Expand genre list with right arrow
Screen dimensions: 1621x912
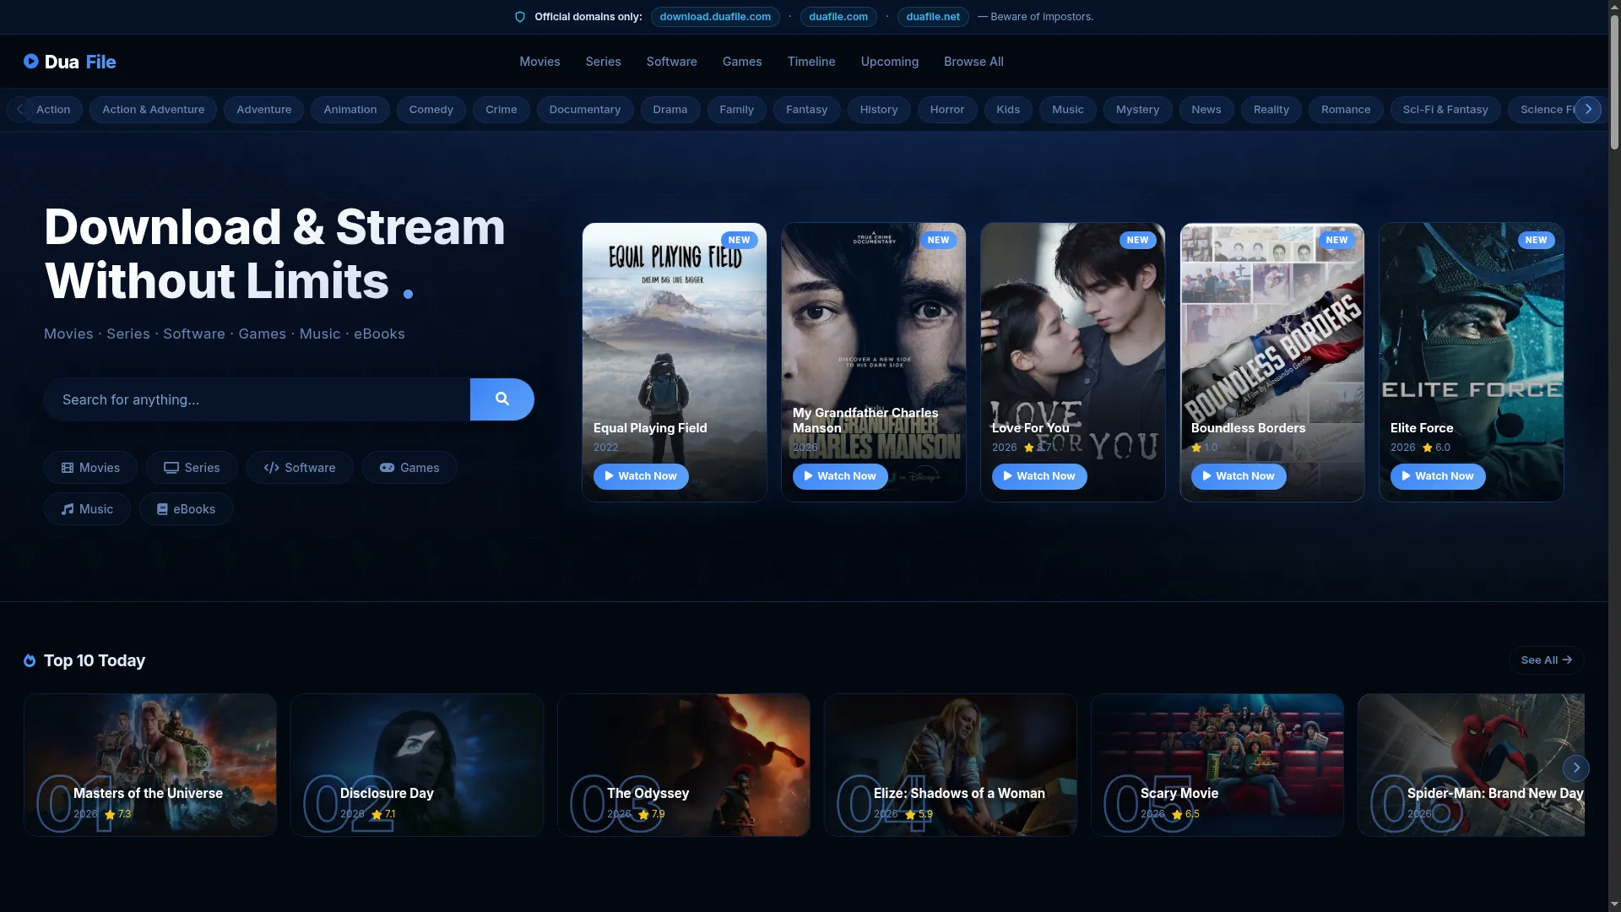(x=1588, y=110)
